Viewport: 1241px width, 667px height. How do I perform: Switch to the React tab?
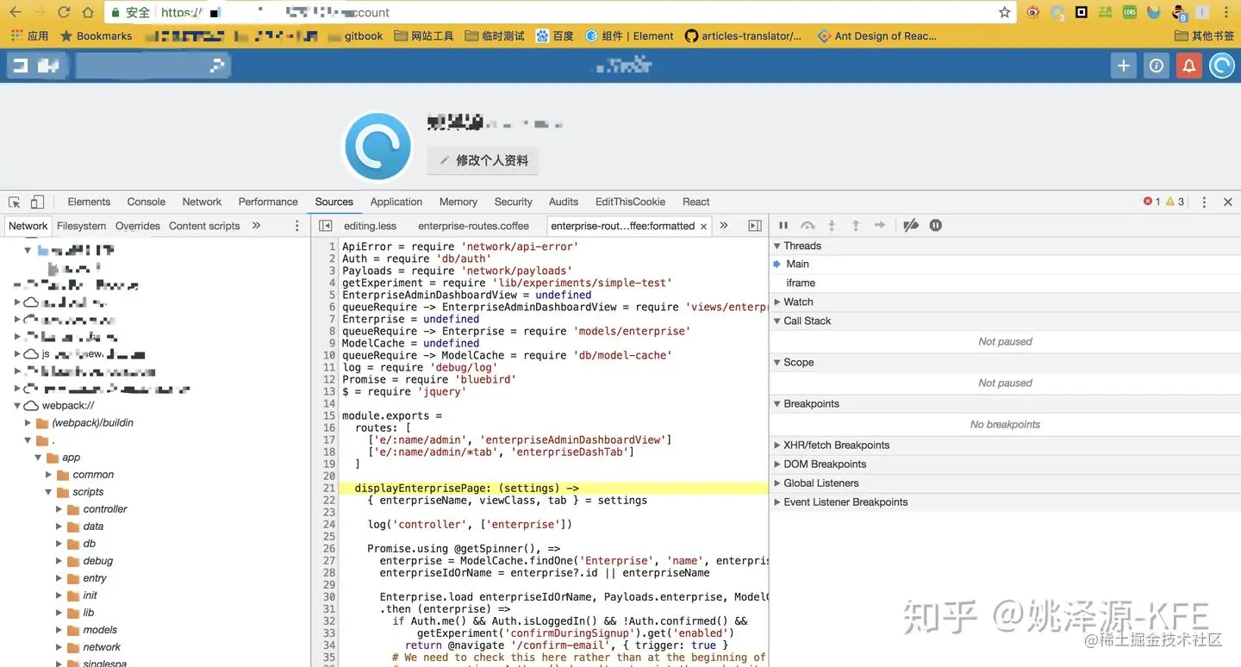click(696, 202)
